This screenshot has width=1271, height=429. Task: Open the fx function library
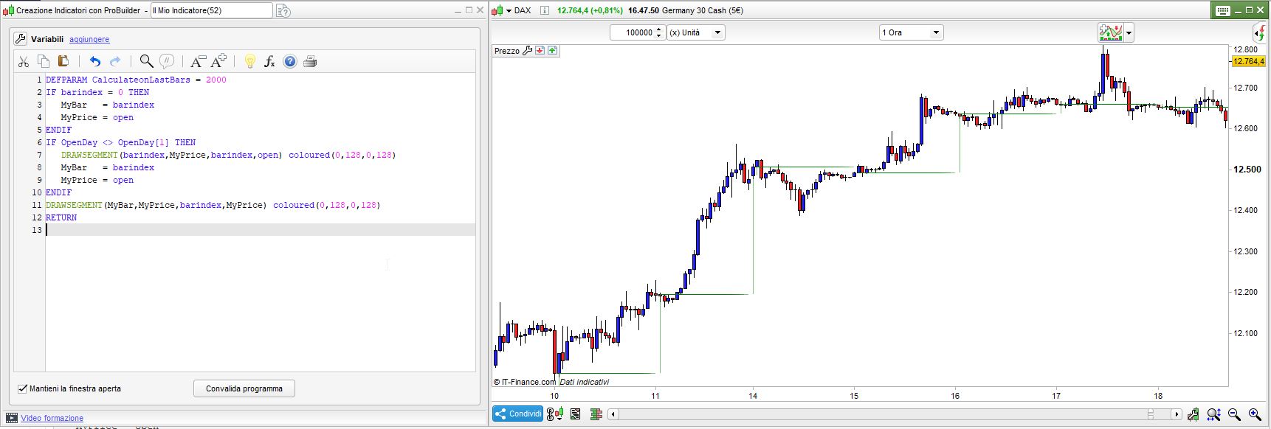point(269,62)
